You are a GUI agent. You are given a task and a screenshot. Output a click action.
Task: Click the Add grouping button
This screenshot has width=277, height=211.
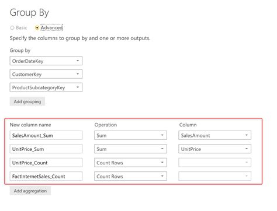click(x=27, y=101)
